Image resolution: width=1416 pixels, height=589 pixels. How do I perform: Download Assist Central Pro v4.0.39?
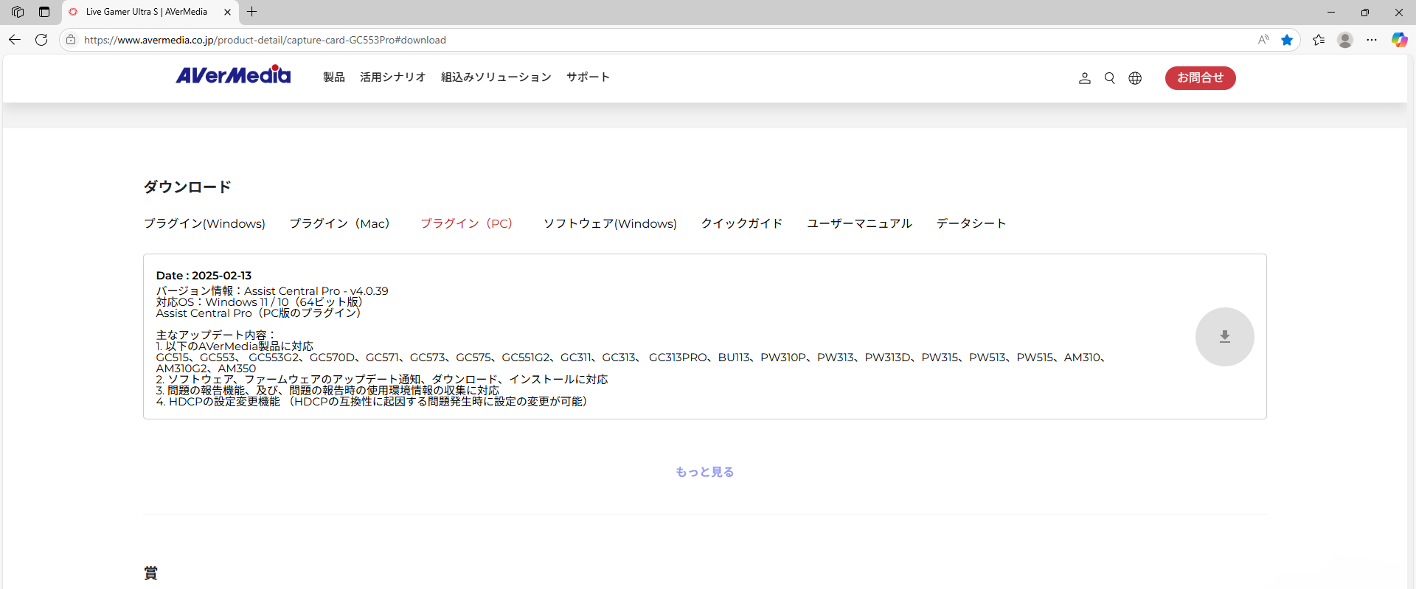click(x=1224, y=337)
